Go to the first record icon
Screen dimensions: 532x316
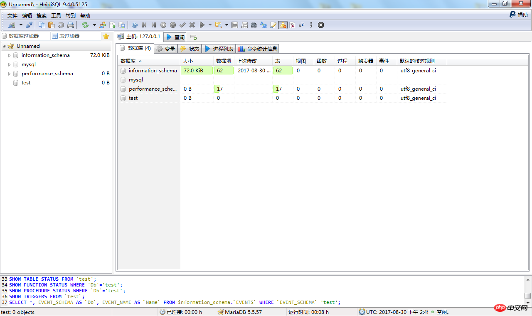coord(144,25)
